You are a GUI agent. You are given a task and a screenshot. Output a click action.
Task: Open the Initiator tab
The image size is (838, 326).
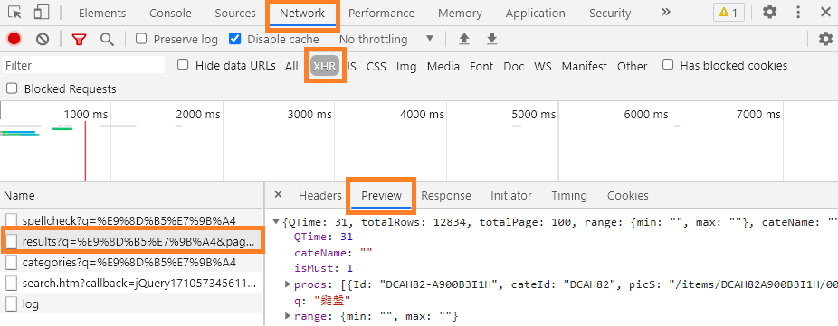pyautogui.click(x=511, y=195)
